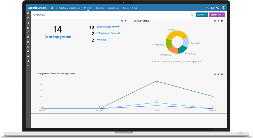Click the search magnifier icon in header
253x138 pixels.
coord(207,8)
